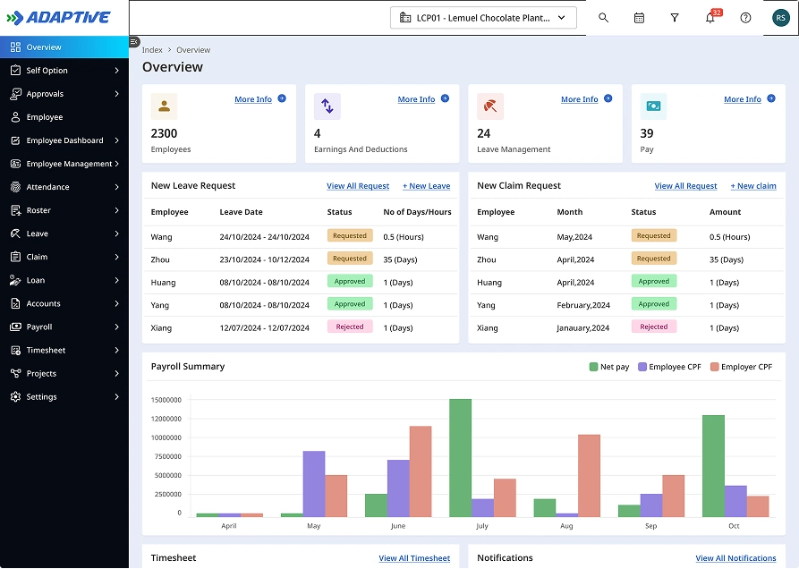799x569 pixels.
Task: Click the Leave Management umbrella icon
Action: pos(490,106)
